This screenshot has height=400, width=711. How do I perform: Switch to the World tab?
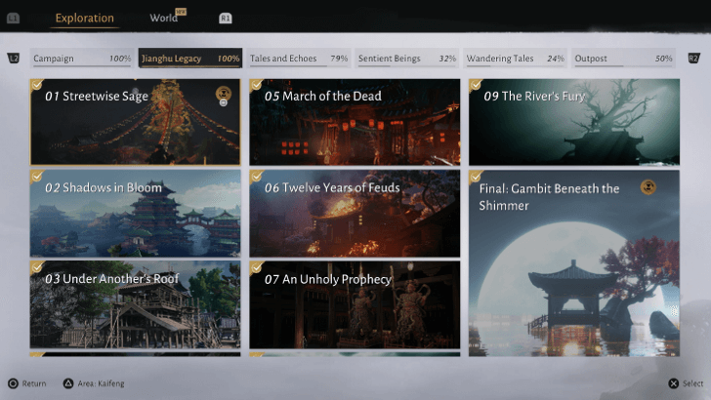(164, 18)
